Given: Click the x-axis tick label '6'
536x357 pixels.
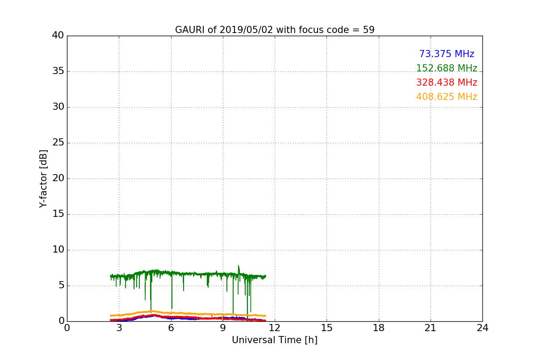Looking at the screenshot, I should tap(171, 328).
